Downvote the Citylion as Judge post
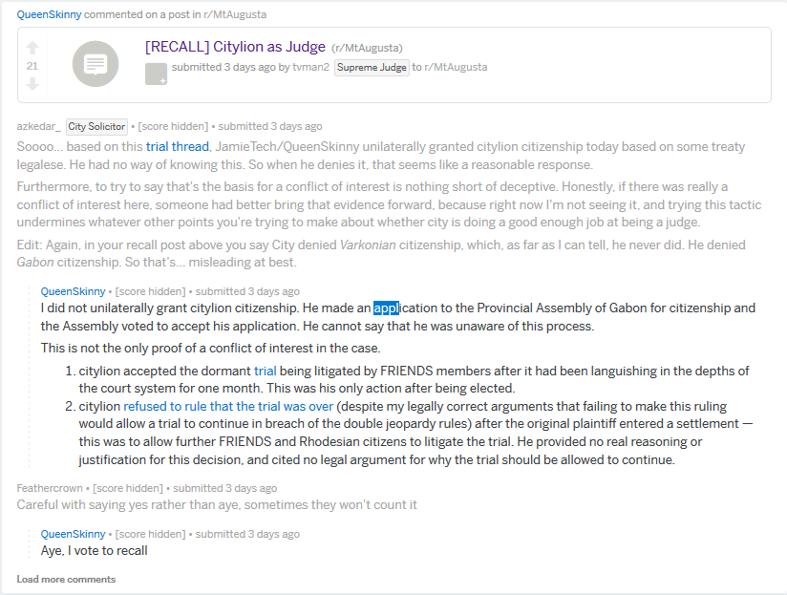Image resolution: width=787 pixels, height=595 pixels. pos(32,84)
